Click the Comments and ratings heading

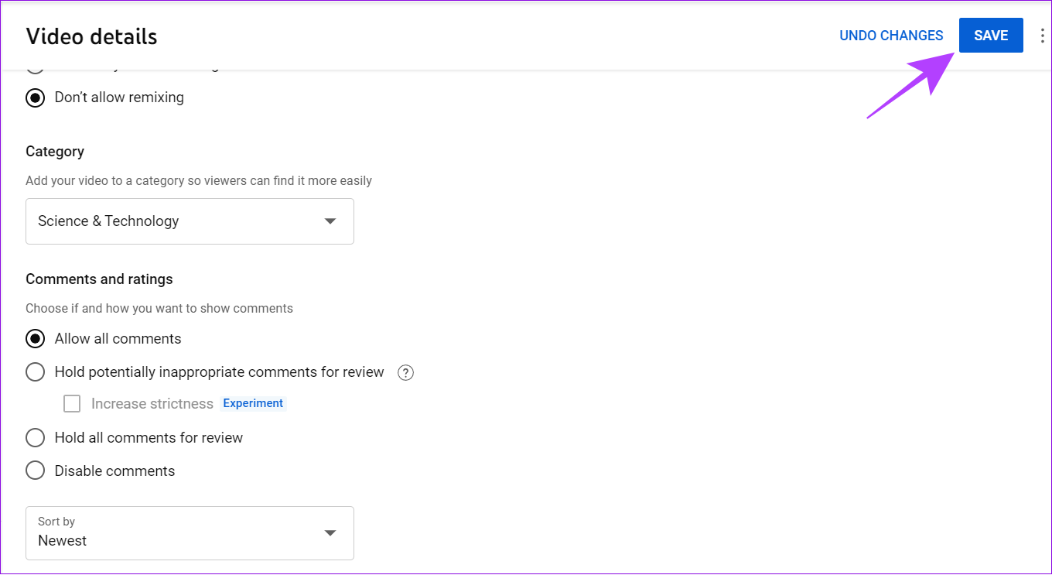[99, 279]
